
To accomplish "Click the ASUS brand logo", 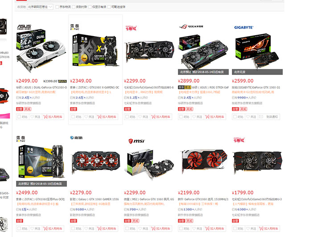I will click(x=24, y=27).
